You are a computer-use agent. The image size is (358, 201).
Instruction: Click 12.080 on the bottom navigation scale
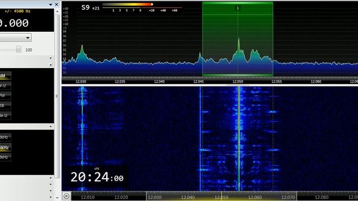[x=322, y=197]
